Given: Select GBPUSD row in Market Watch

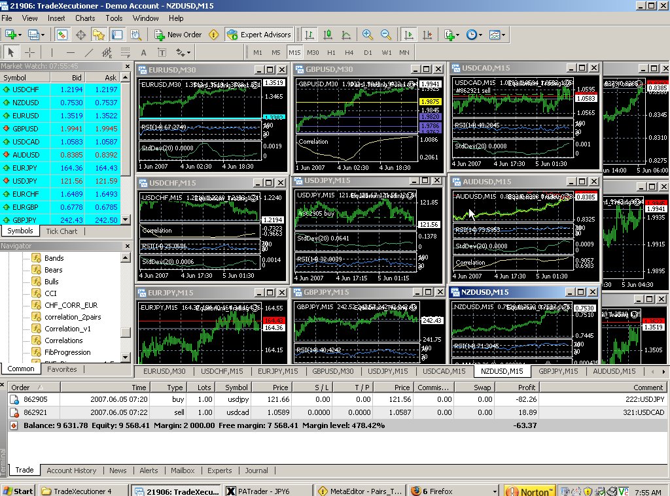Looking at the screenshot, I should click(x=60, y=129).
